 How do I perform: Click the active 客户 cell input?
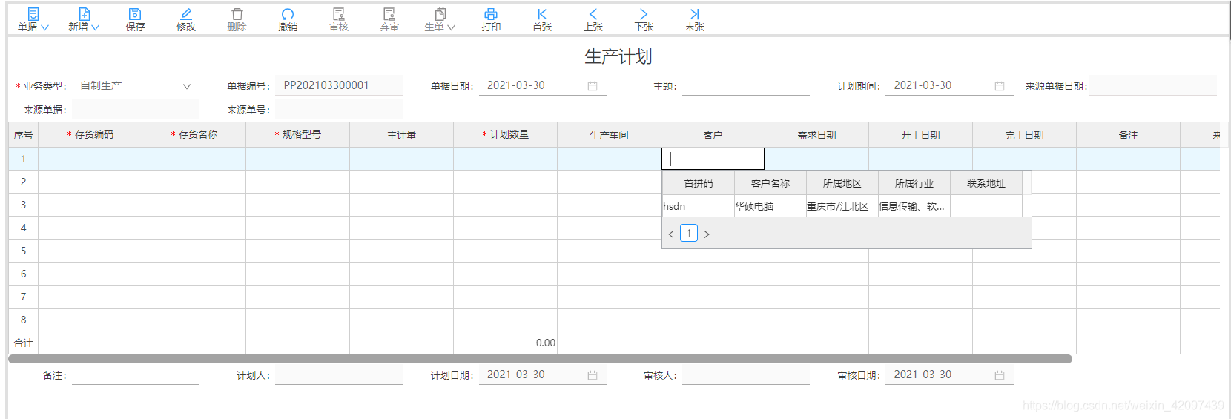coord(713,159)
